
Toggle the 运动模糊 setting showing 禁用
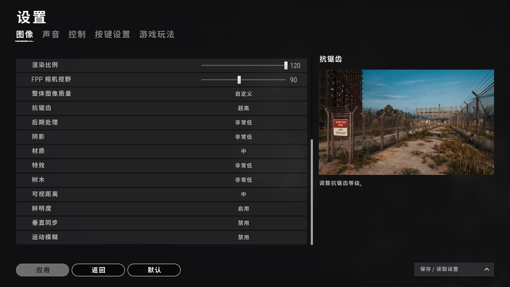pos(244,238)
